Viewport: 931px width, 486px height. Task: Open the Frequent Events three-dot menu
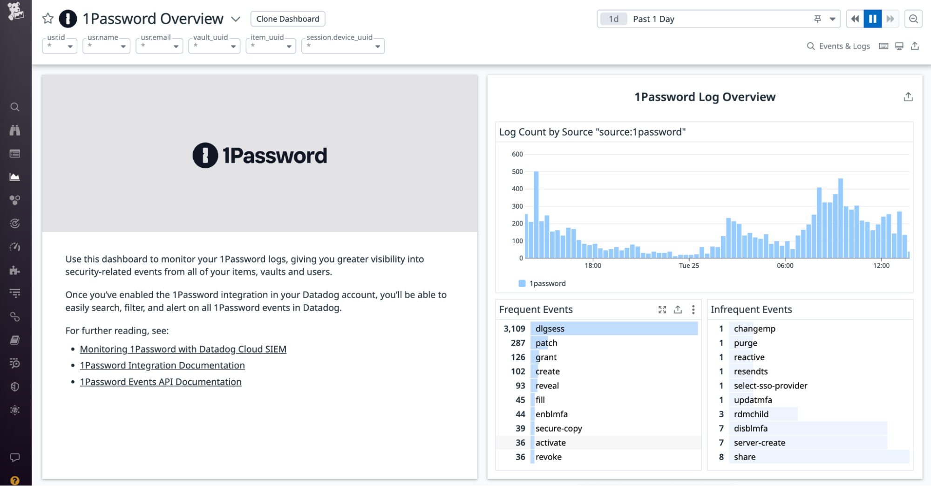tap(693, 309)
